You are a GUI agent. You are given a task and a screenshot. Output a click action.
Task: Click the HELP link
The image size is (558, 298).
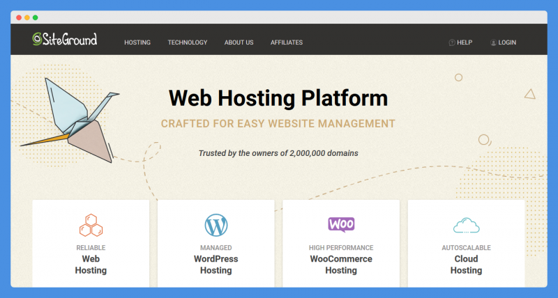pos(465,42)
